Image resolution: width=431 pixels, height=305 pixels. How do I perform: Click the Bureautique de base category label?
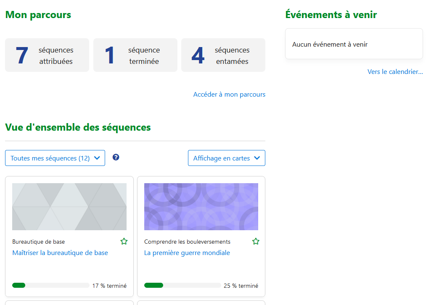pos(39,242)
